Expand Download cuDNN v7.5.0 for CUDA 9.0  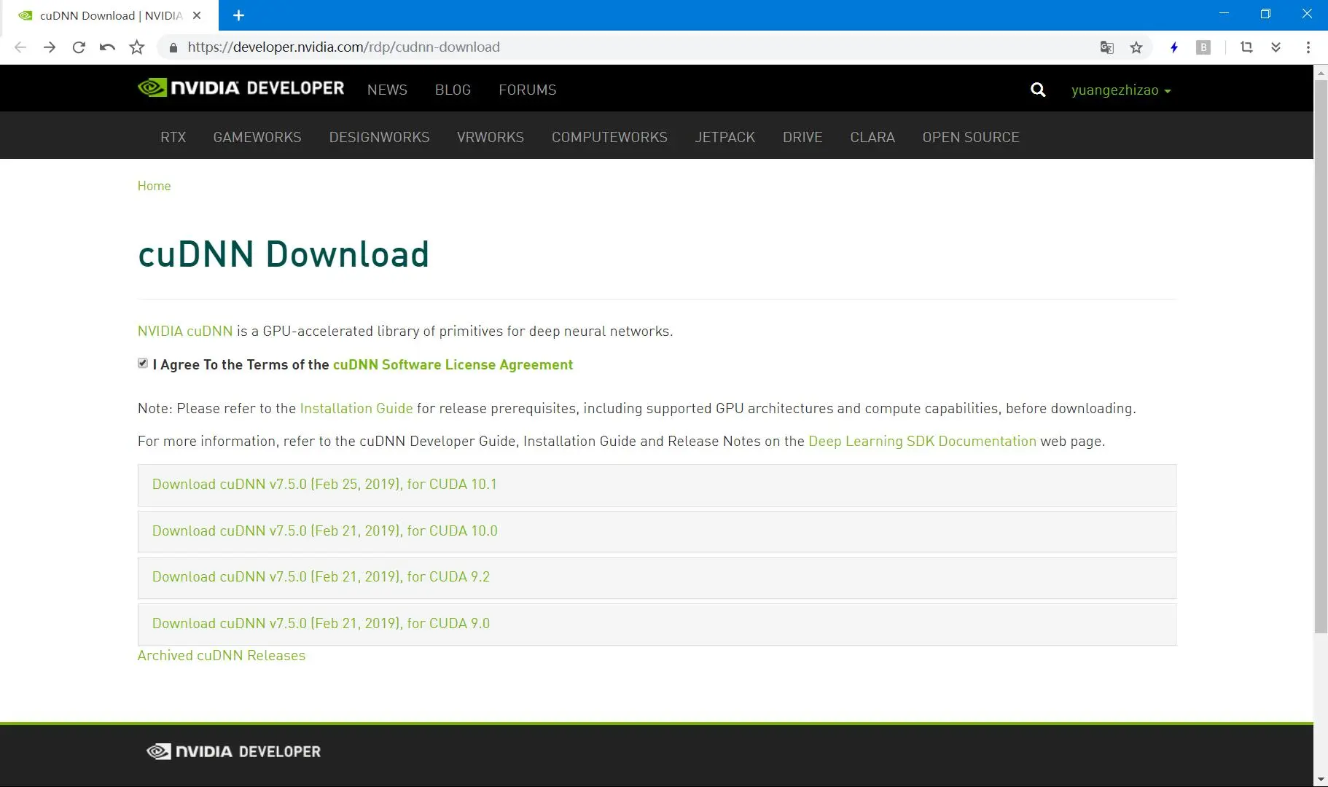tap(657, 624)
